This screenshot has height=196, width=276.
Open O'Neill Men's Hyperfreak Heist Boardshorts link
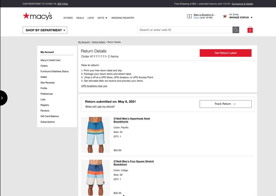[x=132, y=120]
